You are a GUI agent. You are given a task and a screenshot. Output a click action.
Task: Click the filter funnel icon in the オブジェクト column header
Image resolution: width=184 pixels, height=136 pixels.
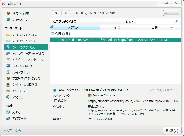click(x=51, y=26)
